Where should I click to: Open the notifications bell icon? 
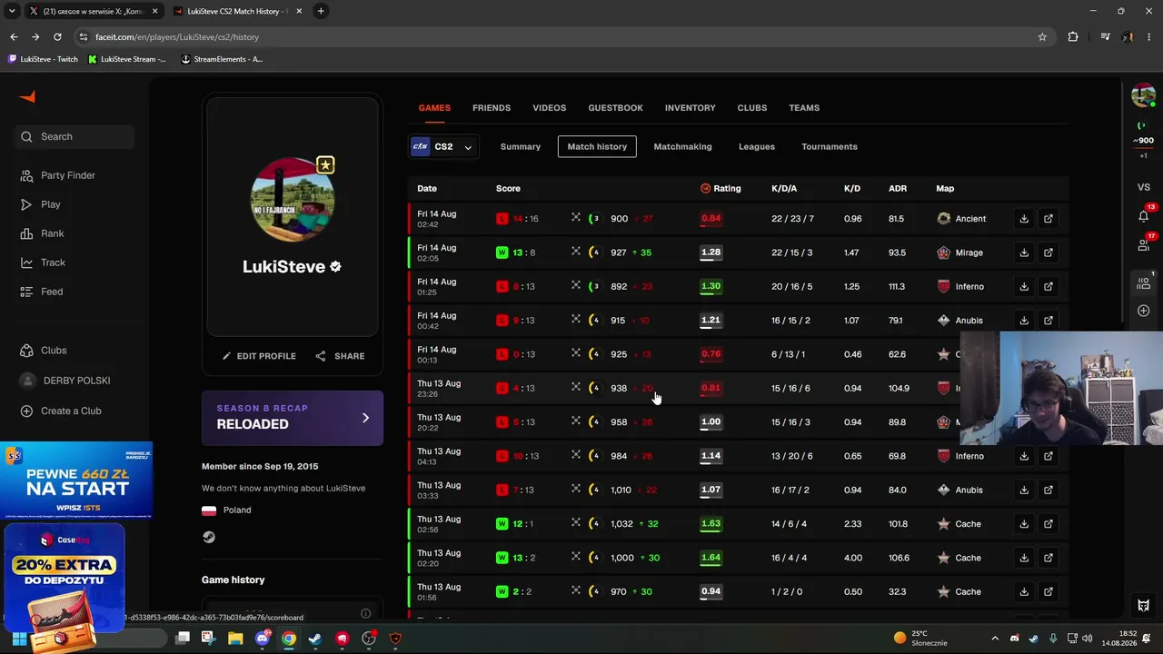coord(1143,216)
